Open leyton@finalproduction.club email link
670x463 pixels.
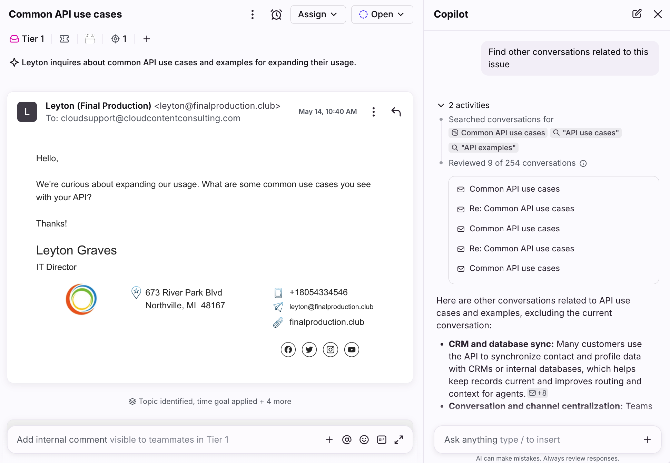pyautogui.click(x=331, y=307)
